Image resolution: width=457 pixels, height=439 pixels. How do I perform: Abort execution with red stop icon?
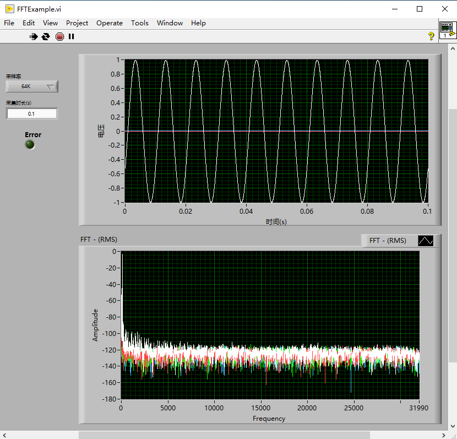(59, 36)
